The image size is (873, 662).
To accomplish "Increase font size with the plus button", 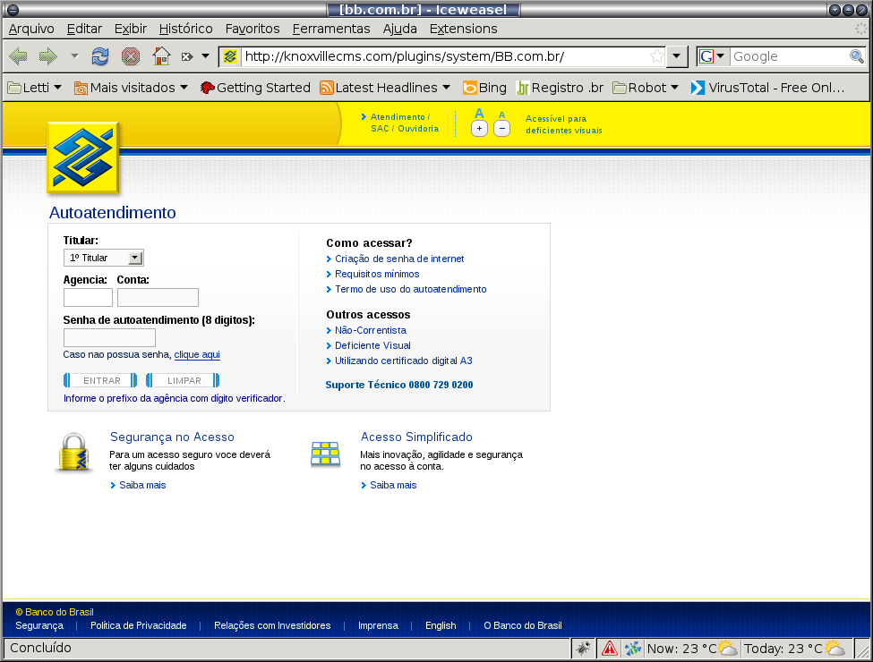I will pos(479,129).
